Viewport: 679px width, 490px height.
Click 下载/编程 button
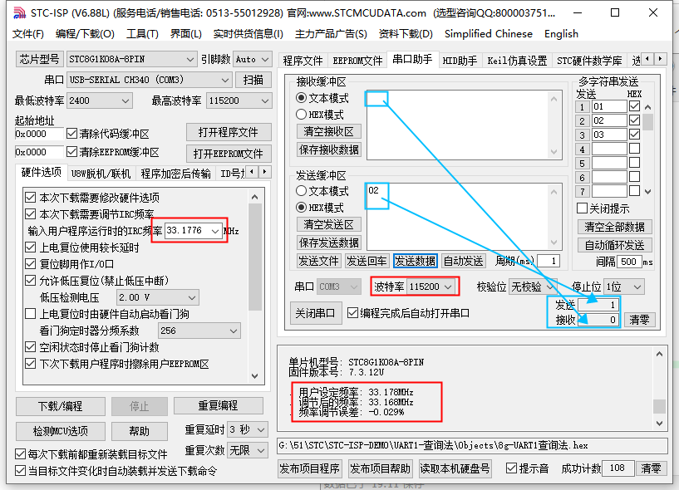[x=60, y=406]
